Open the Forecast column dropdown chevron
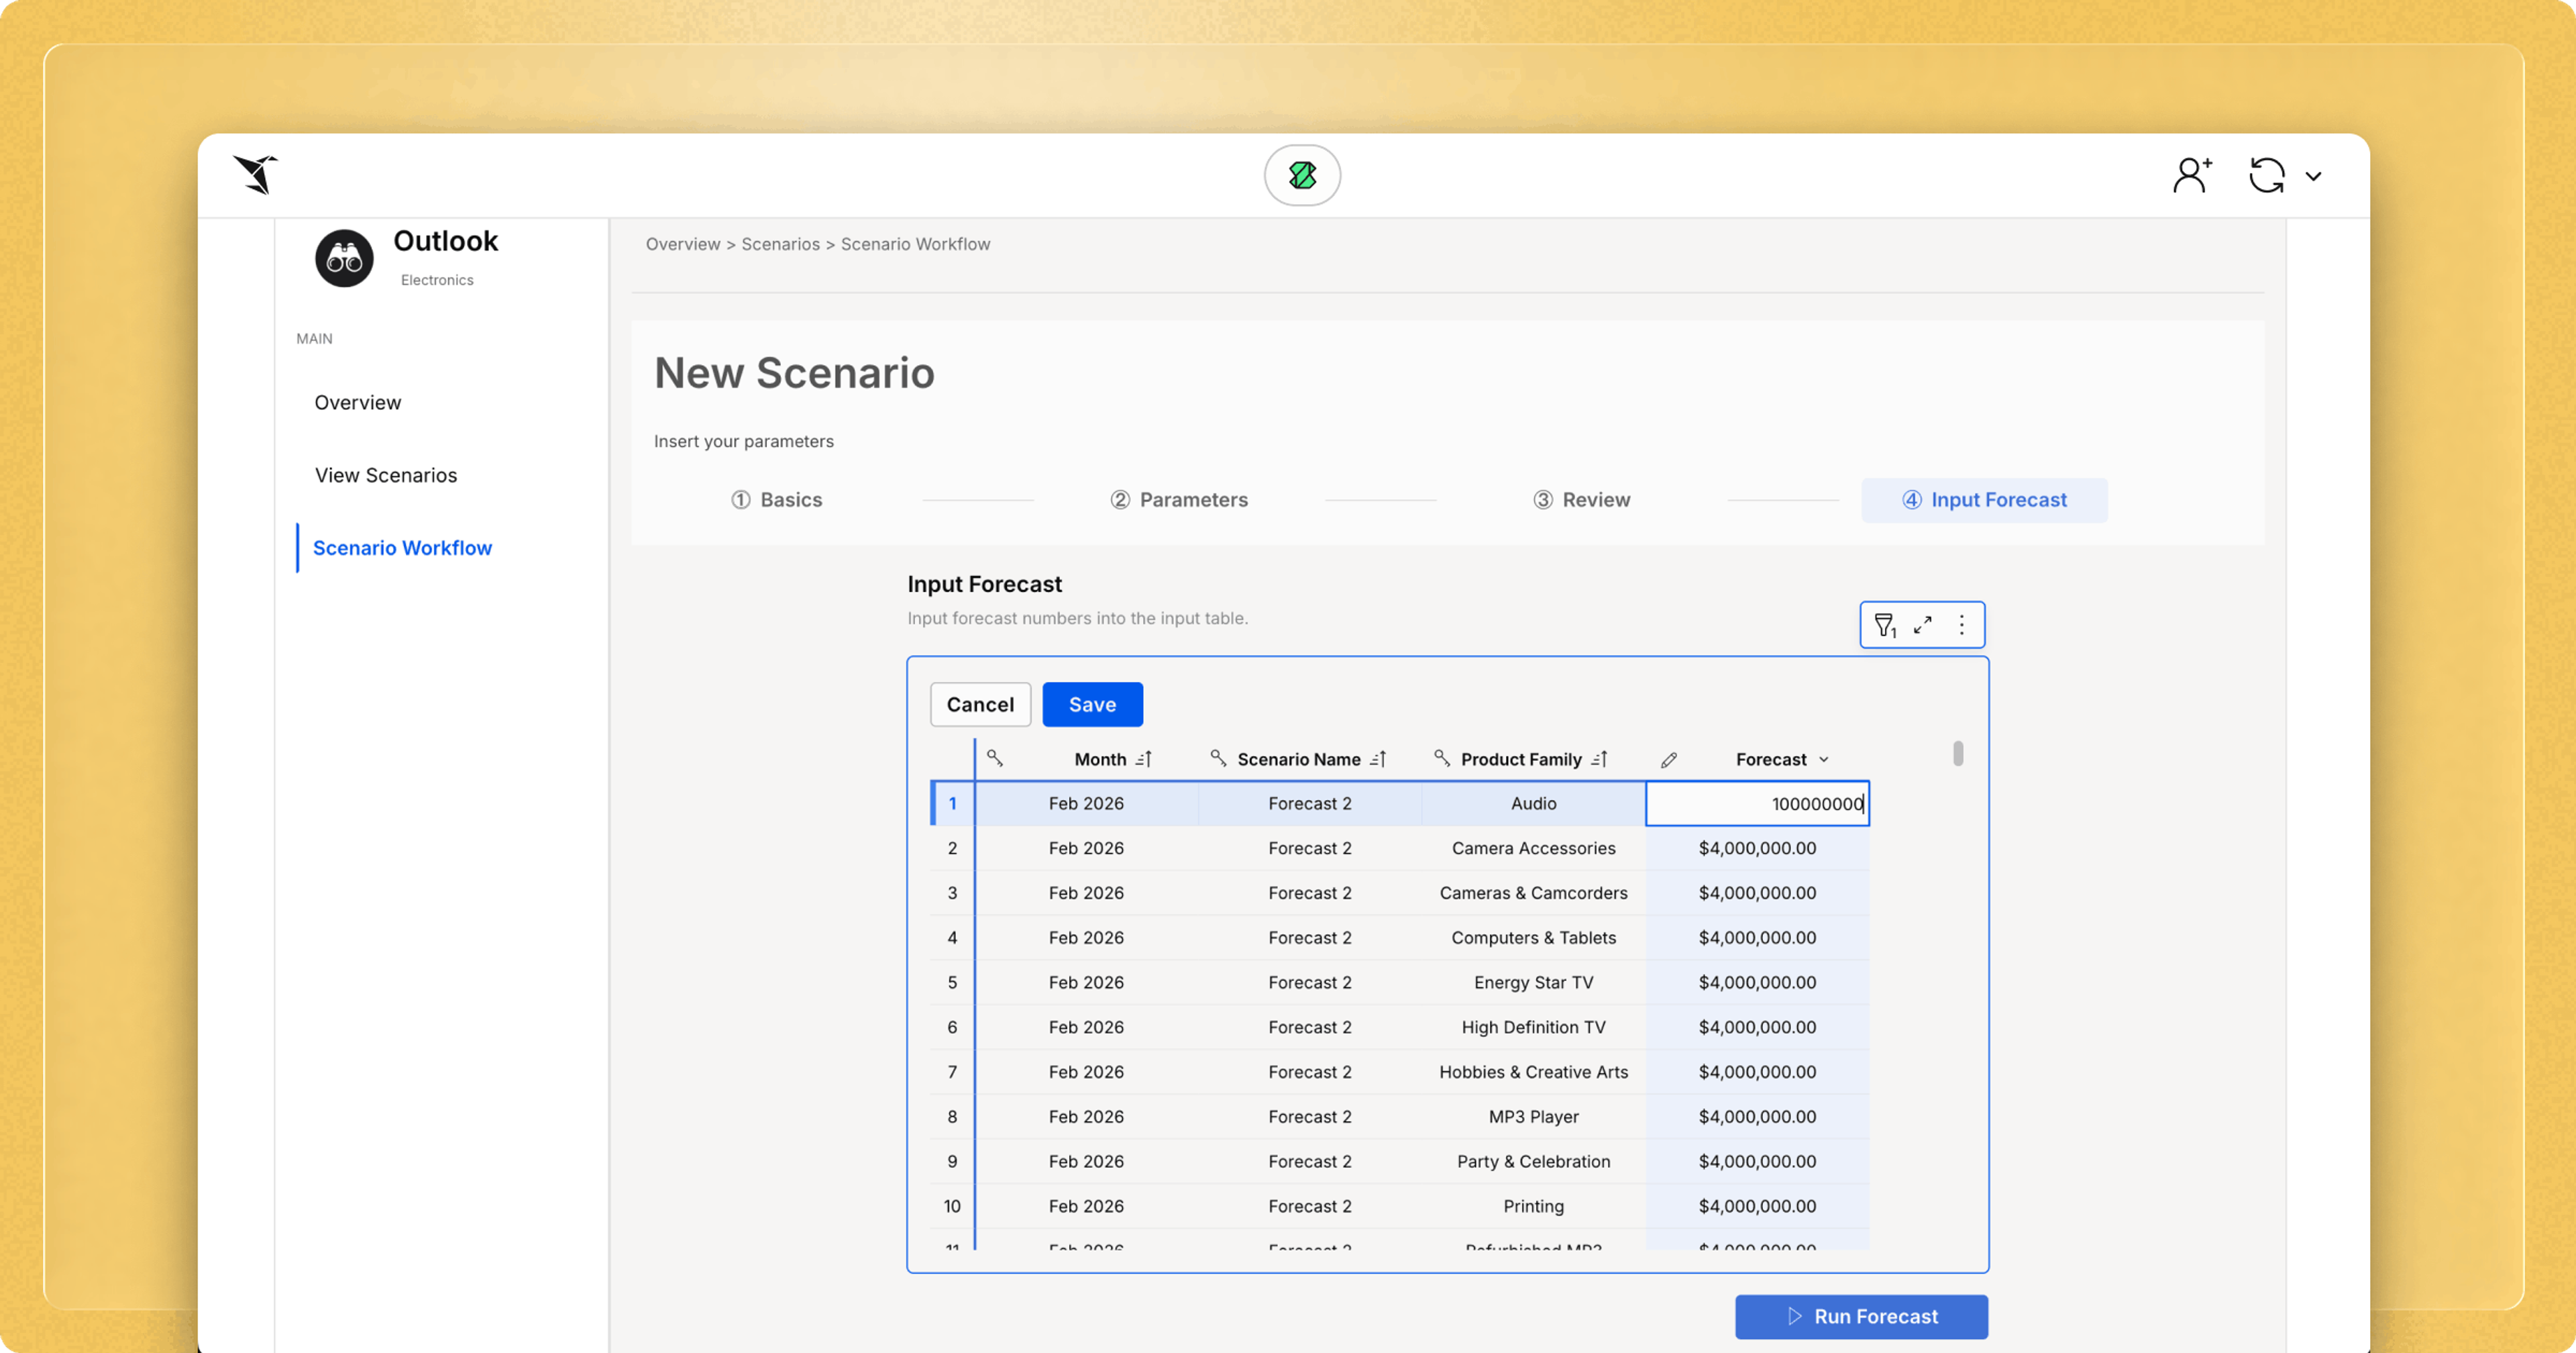This screenshot has height=1353, width=2576. 1823,760
